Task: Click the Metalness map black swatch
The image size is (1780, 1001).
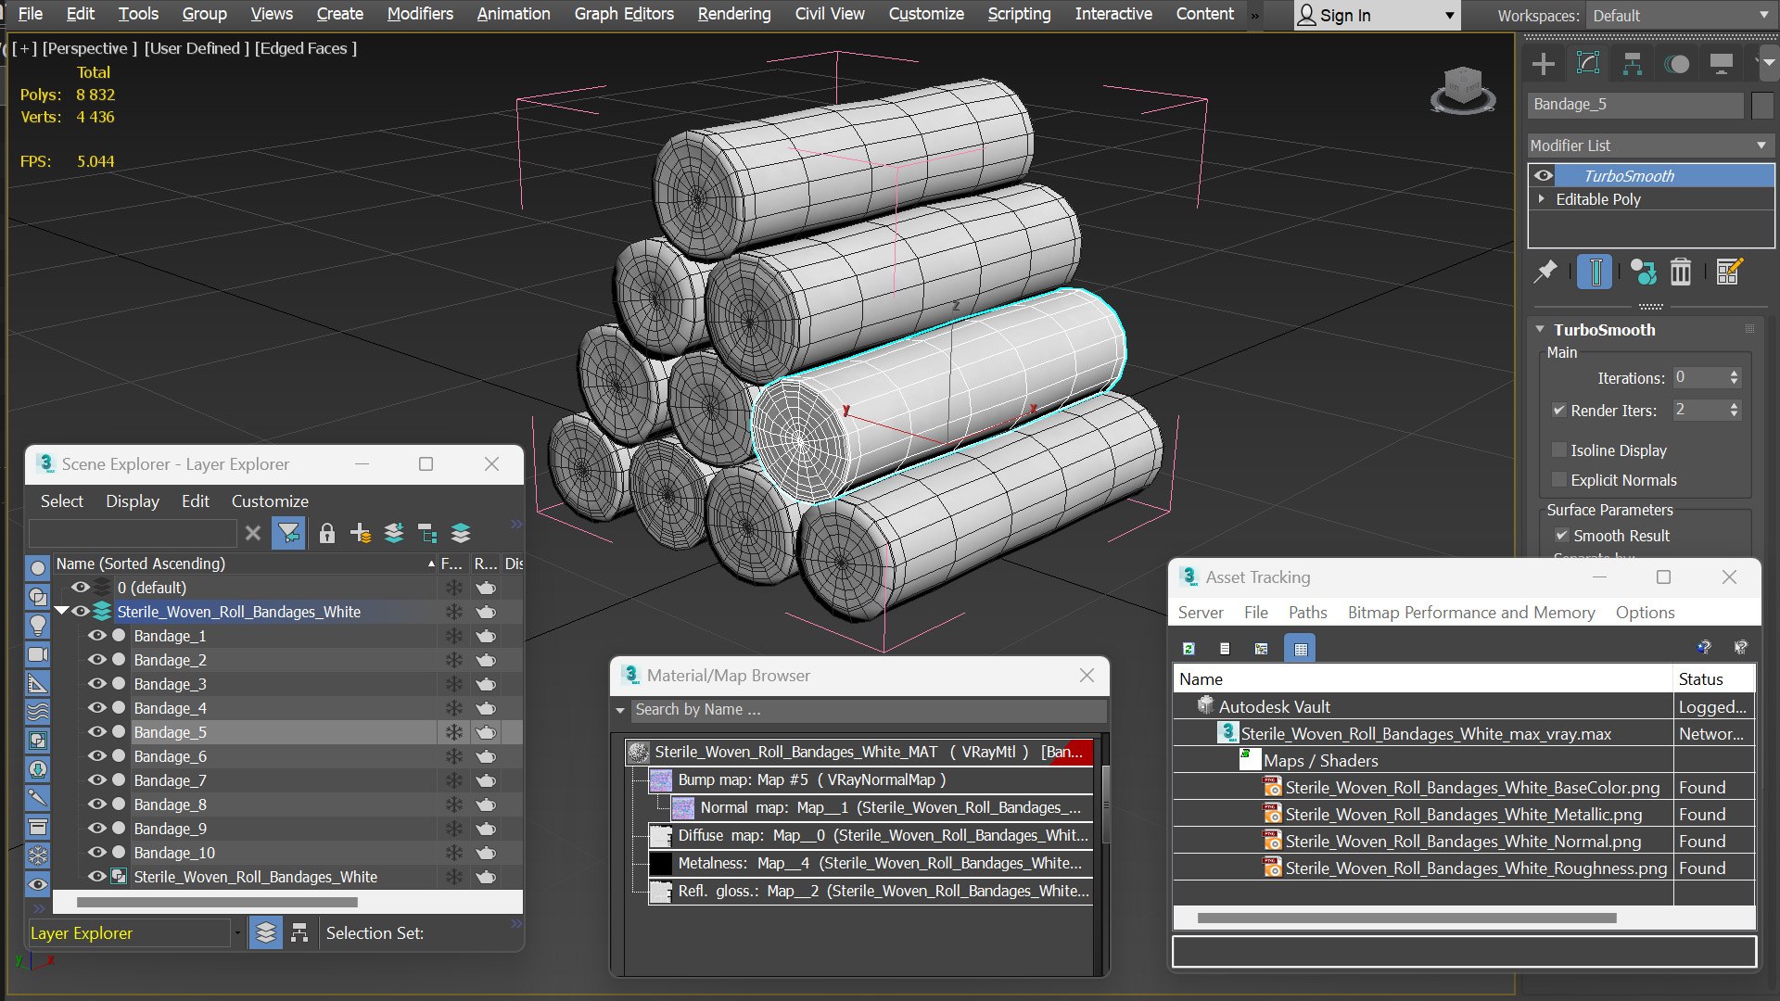Action: pyautogui.click(x=660, y=863)
